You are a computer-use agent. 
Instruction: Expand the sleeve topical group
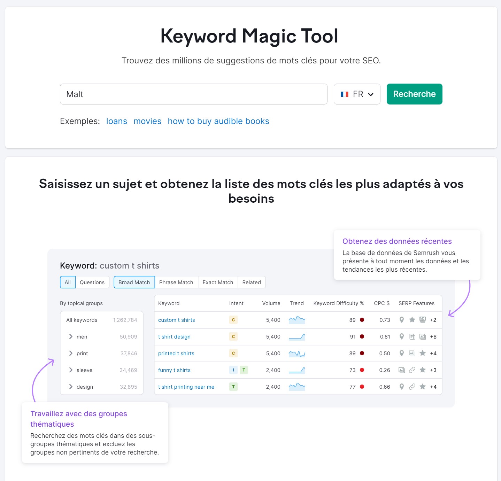coord(71,370)
